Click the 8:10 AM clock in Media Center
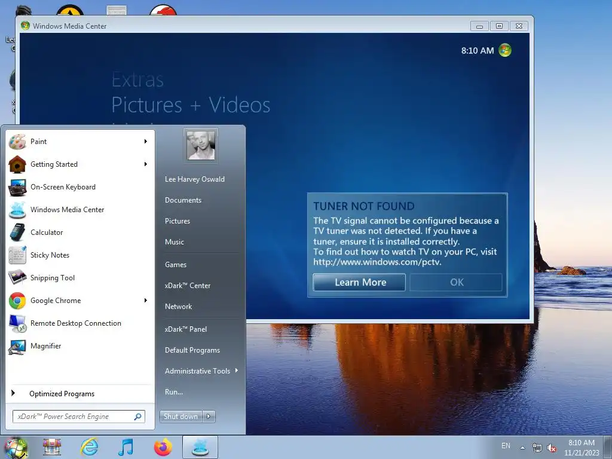 [478, 50]
